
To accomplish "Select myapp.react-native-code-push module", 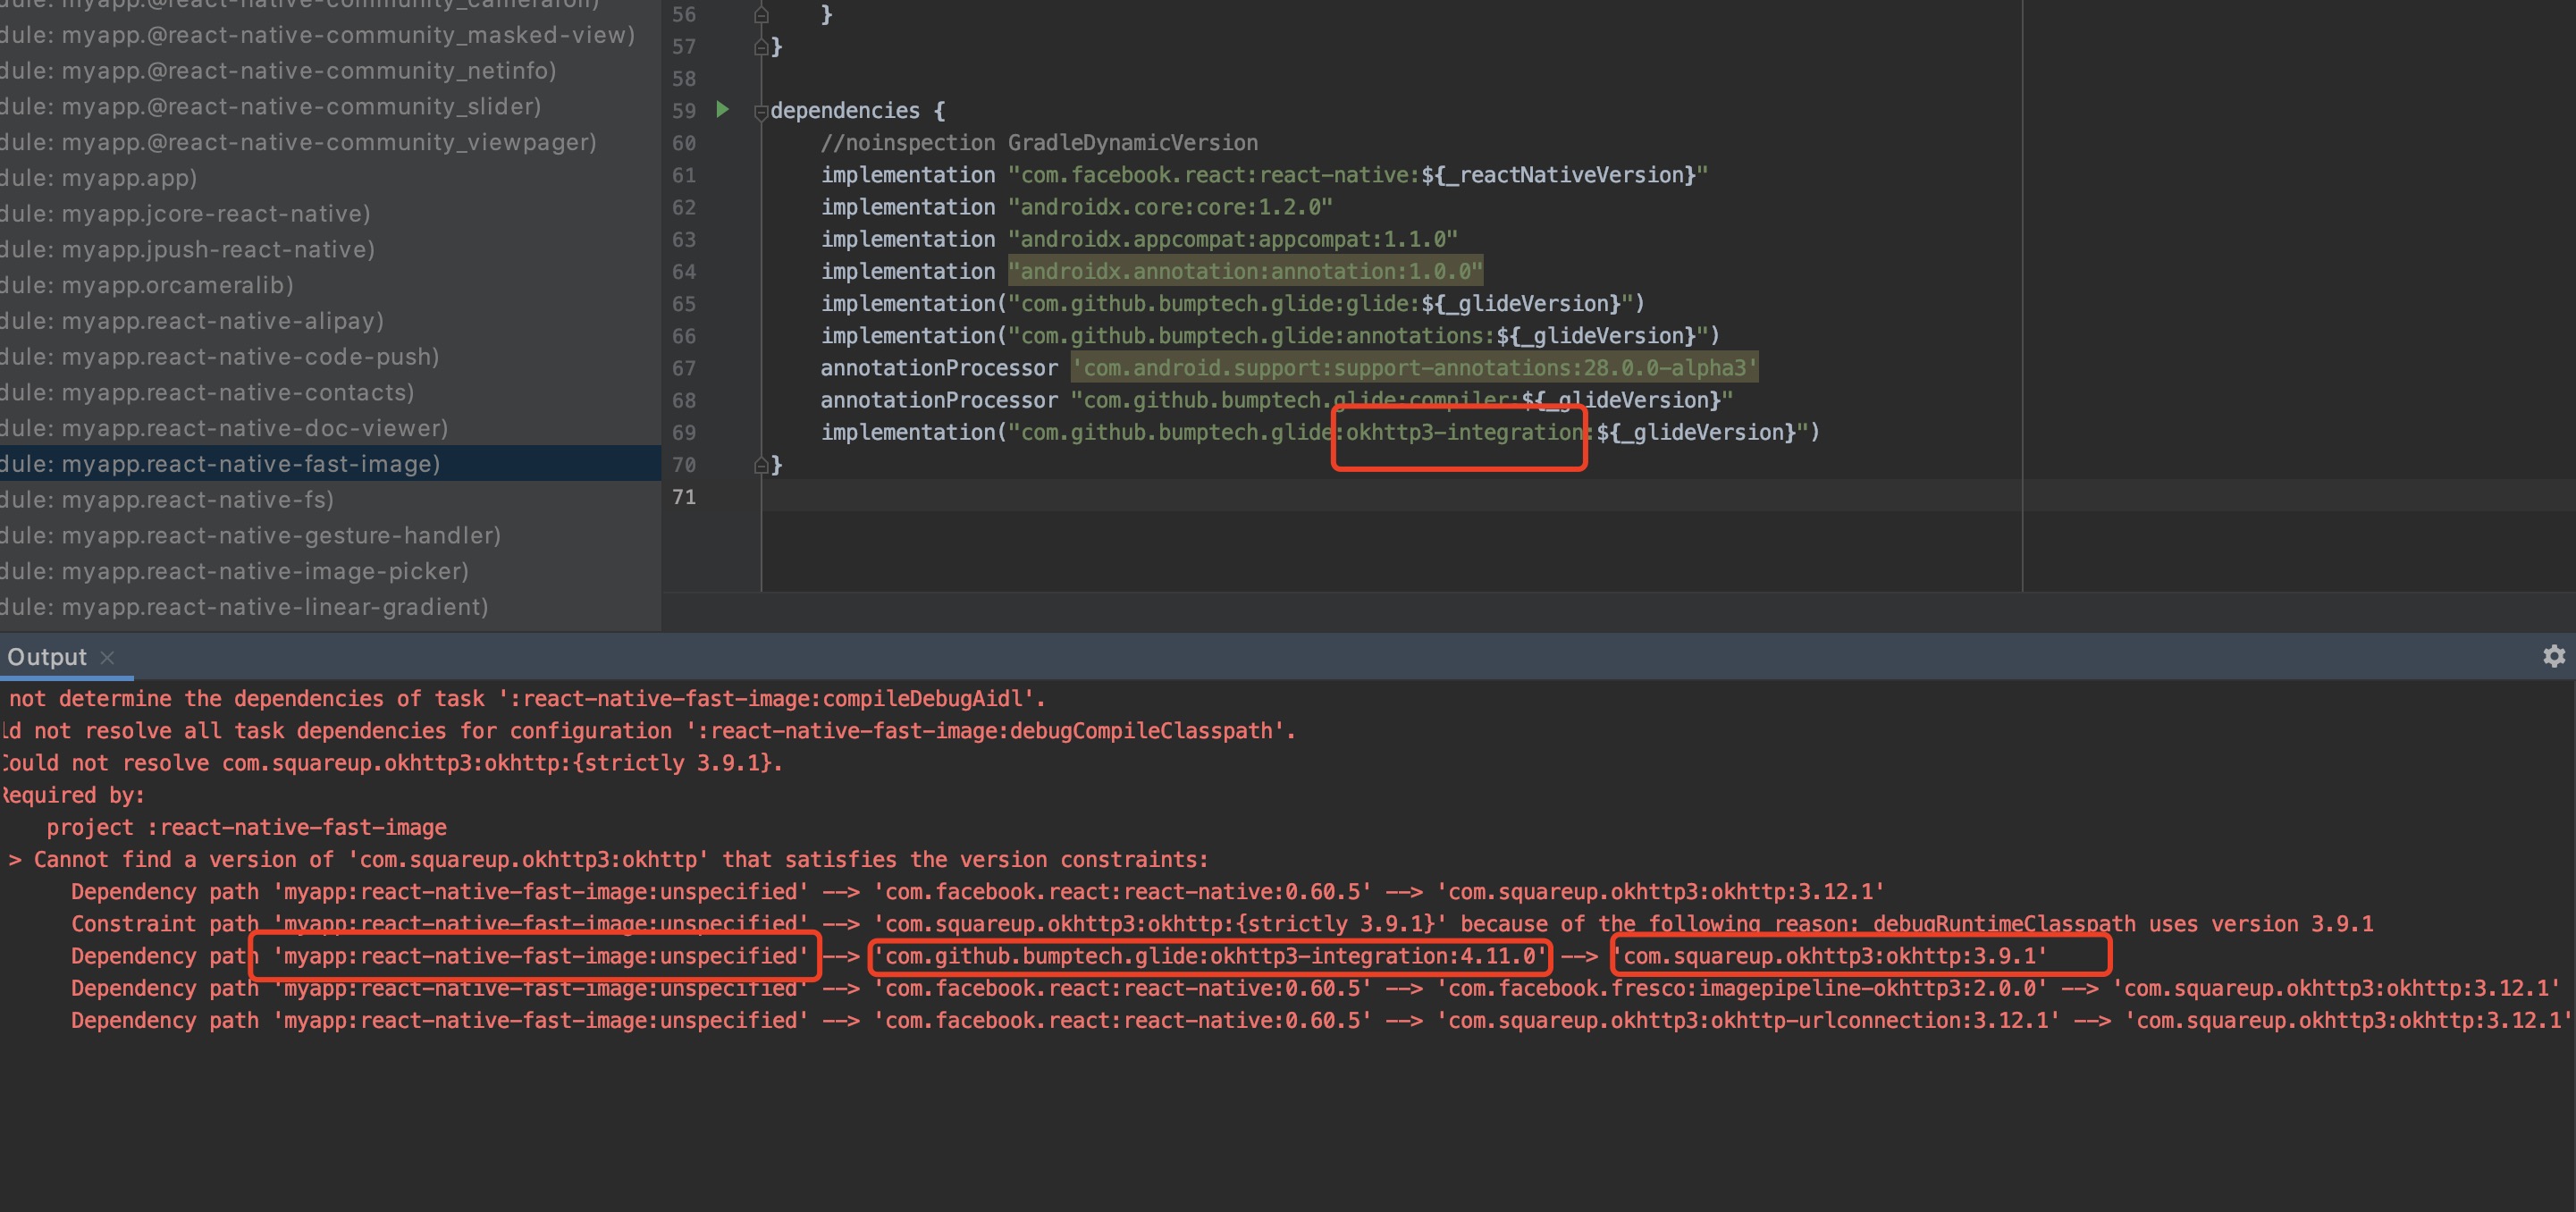I will pos(250,356).
